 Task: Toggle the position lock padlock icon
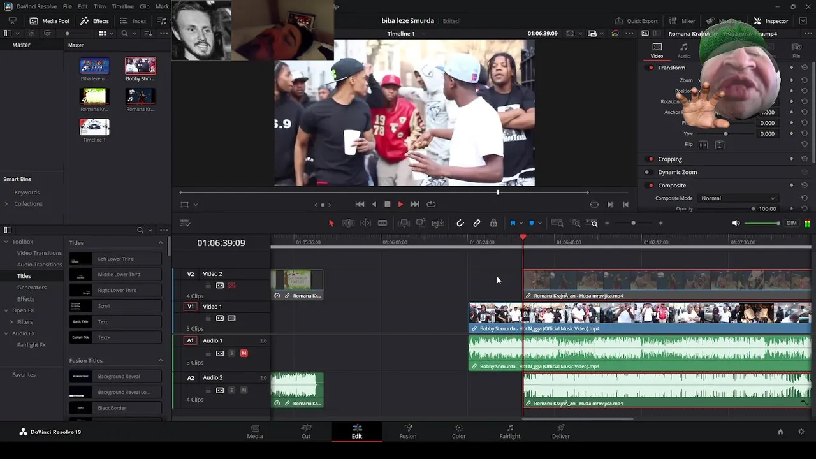[x=493, y=223]
